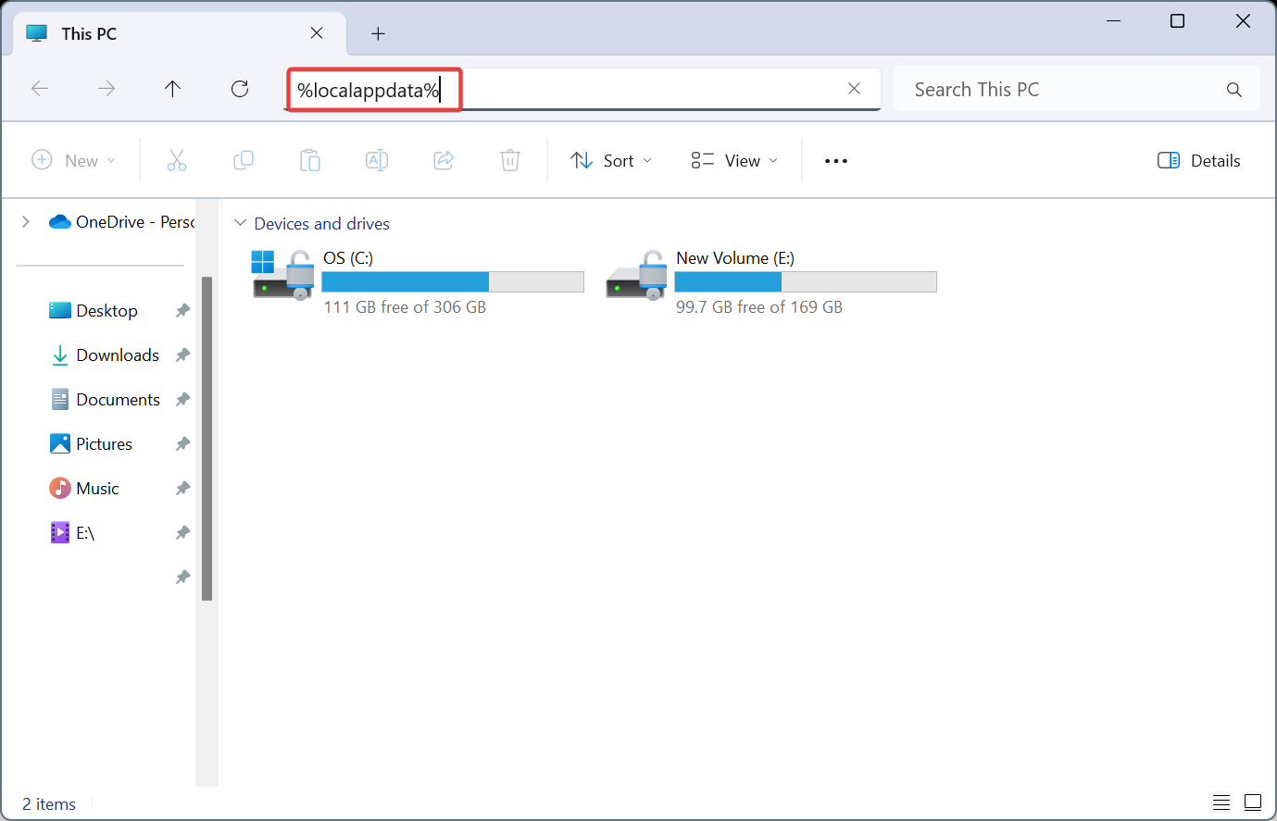Image resolution: width=1277 pixels, height=821 pixels.
Task: Open the New item button
Action: coord(74,160)
